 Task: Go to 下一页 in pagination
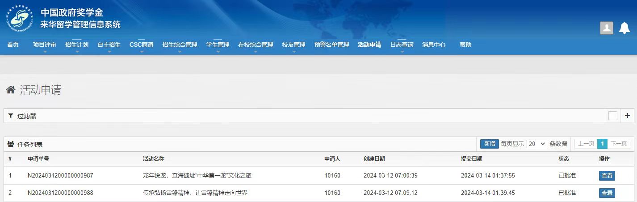click(619, 144)
